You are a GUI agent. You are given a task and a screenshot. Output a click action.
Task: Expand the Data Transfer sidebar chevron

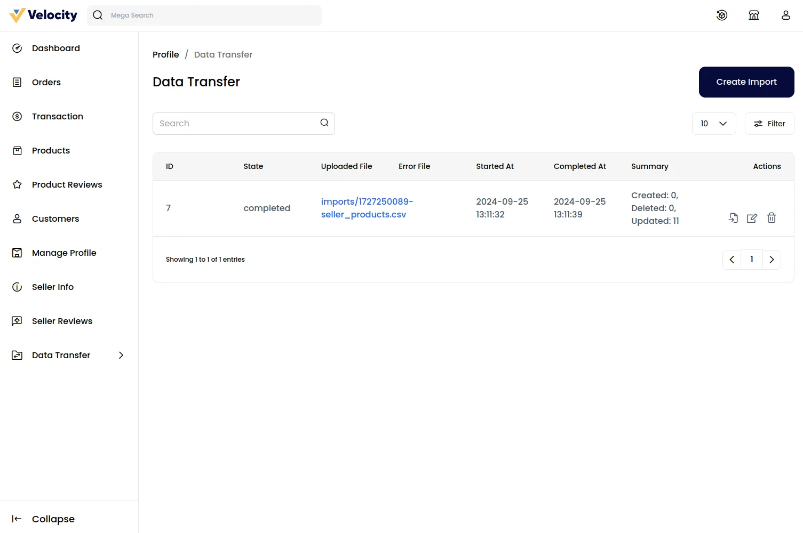121,355
